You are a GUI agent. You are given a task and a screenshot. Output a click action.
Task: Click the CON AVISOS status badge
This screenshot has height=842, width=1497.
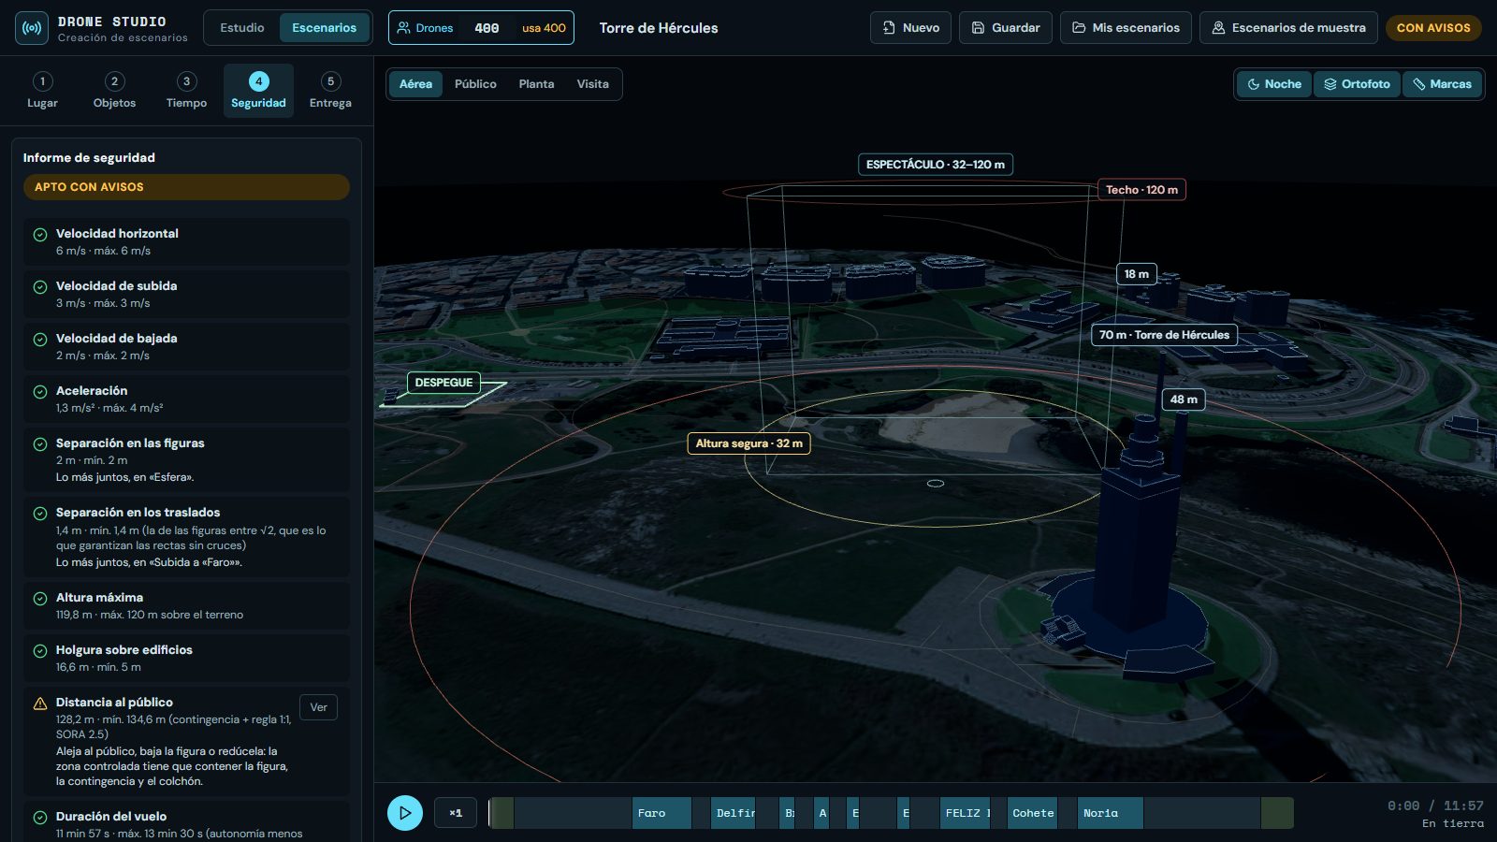pyautogui.click(x=1433, y=28)
